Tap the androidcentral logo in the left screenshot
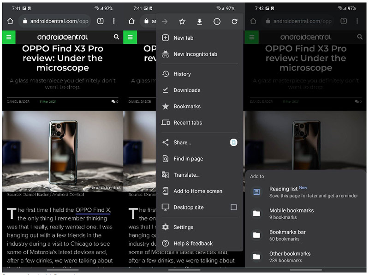The image size is (369, 275). pyautogui.click(x=63, y=37)
